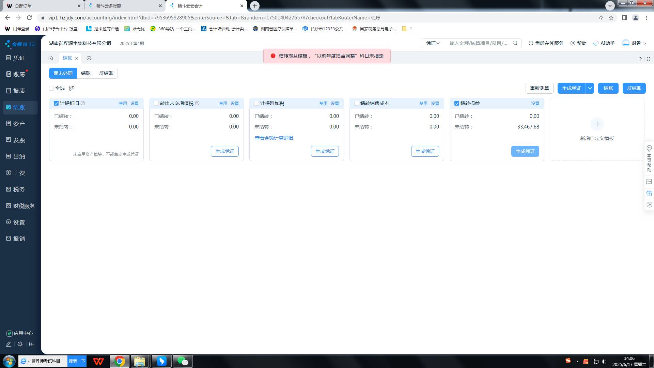This screenshot has width=654, height=368.
Task: Click the browser address bar
Action: pos(317,18)
